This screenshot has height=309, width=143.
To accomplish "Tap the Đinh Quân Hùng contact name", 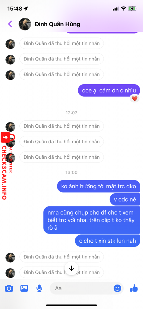I will [x=57, y=24].
